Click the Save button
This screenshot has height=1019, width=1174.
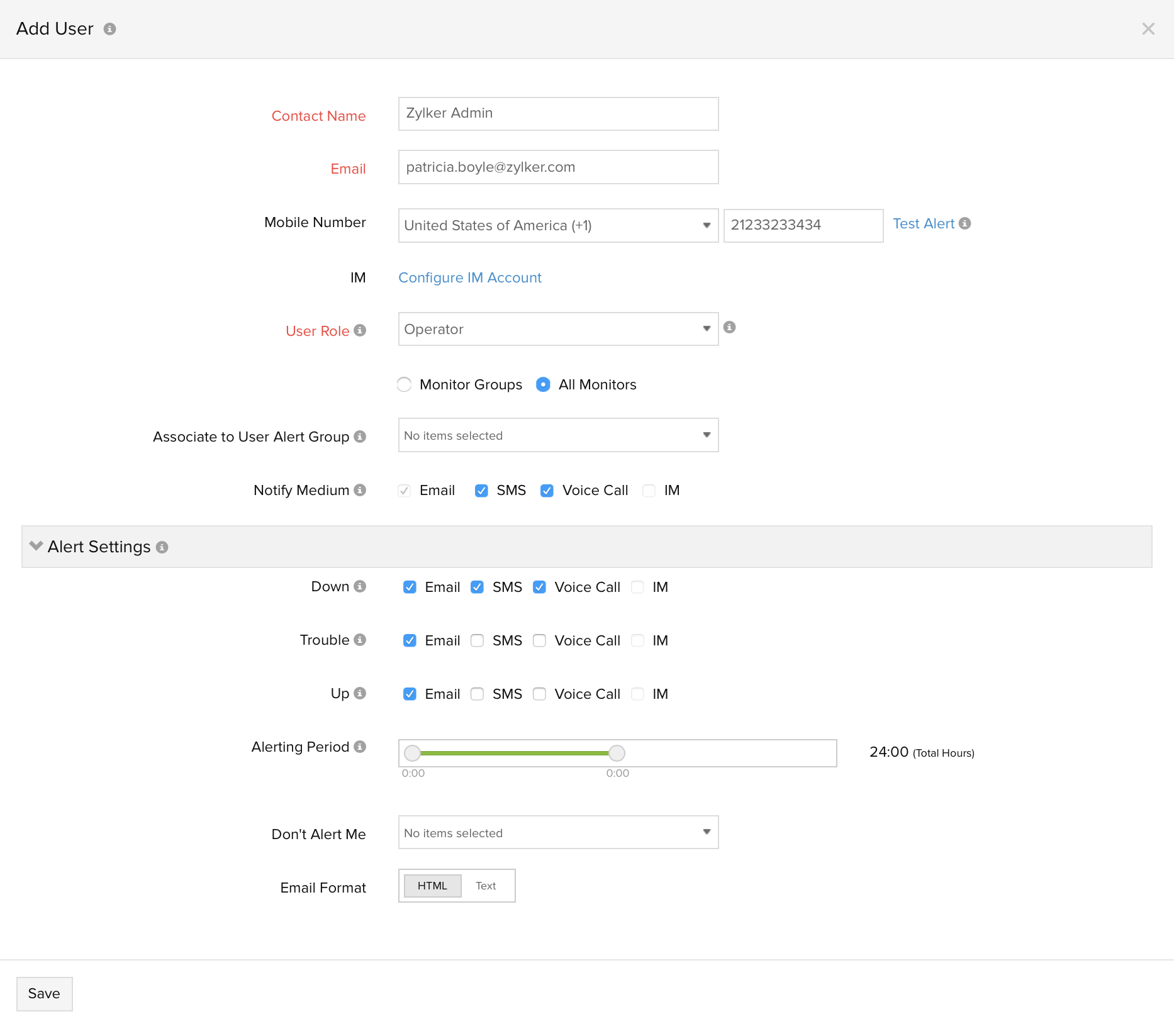point(44,994)
